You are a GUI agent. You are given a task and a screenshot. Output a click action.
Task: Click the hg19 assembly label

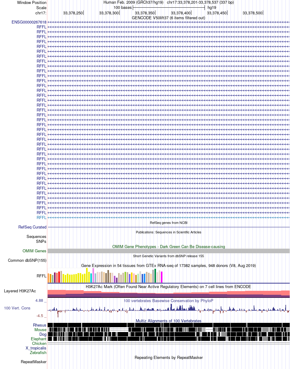click(212, 8)
